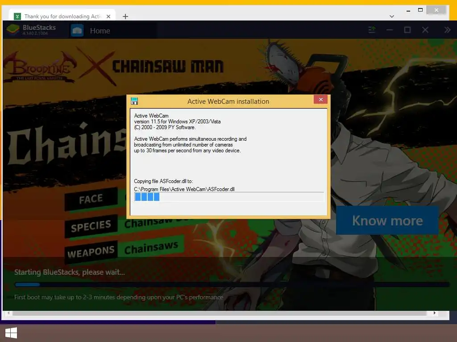
Task: Click the Active WebCam installer title icon
Action: (134, 101)
